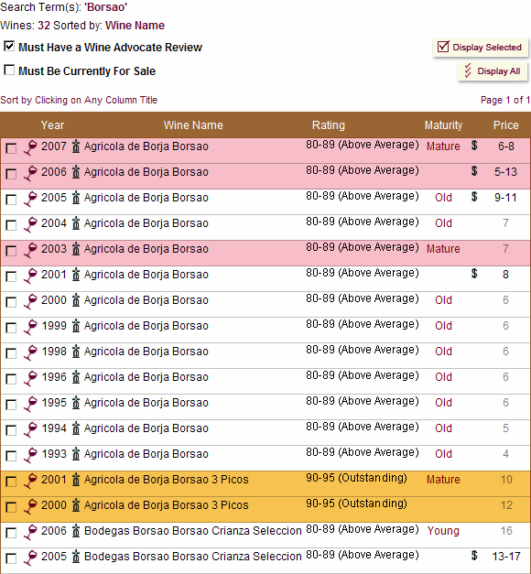Select checkbox for 1994 Agricola de Borja Borsao
The image size is (531, 574).
coord(11,430)
